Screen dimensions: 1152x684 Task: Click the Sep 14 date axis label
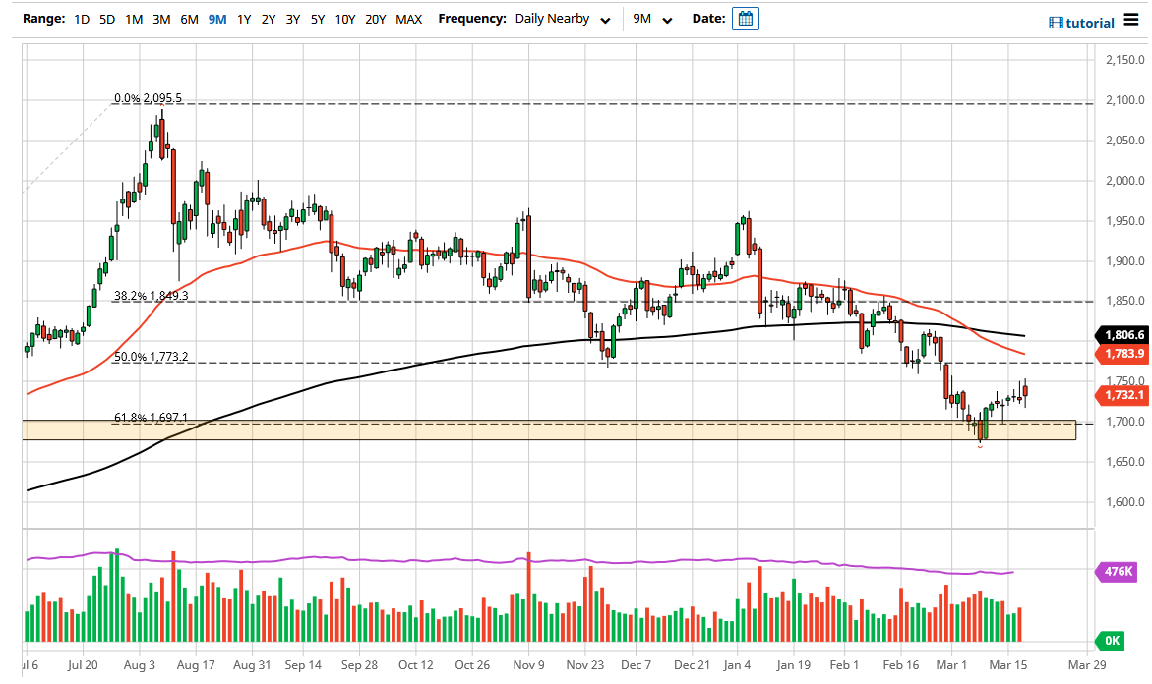tap(303, 665)
